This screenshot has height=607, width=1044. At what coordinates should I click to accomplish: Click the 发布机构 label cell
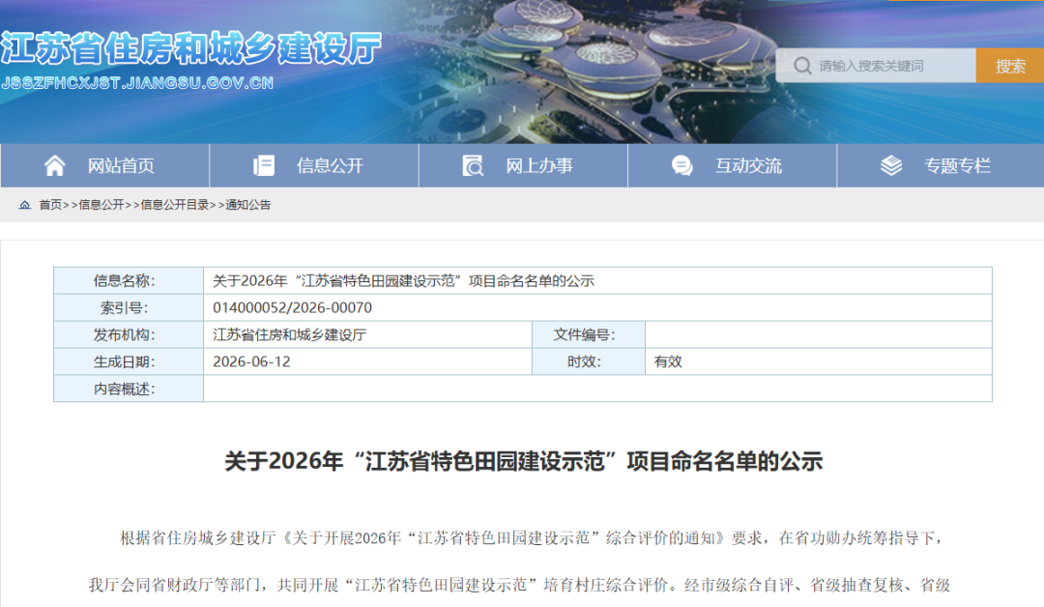[129, 334]
